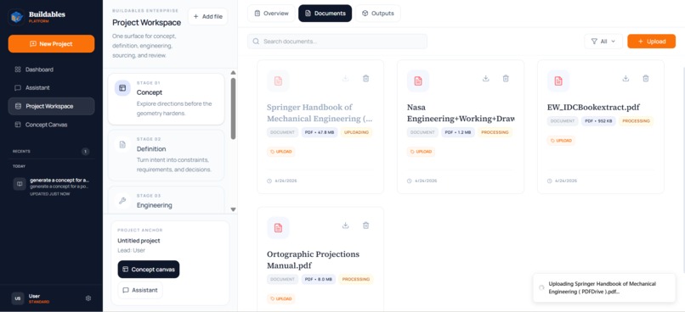
Task: Click the uploading Springer Handbook toast notification
Action: pyautogui.click(x=604, y=287)
